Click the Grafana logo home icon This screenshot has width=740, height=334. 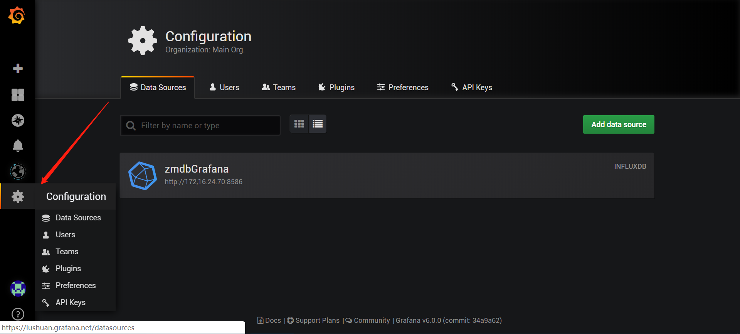(x=17, y=15)
